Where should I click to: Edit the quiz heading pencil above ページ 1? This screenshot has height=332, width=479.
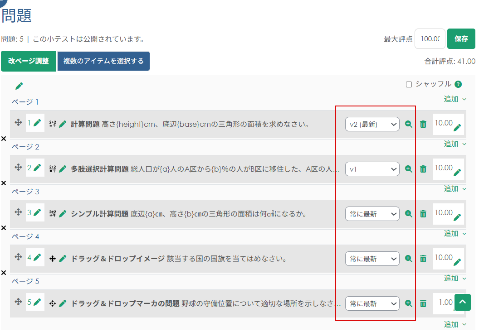19,86
